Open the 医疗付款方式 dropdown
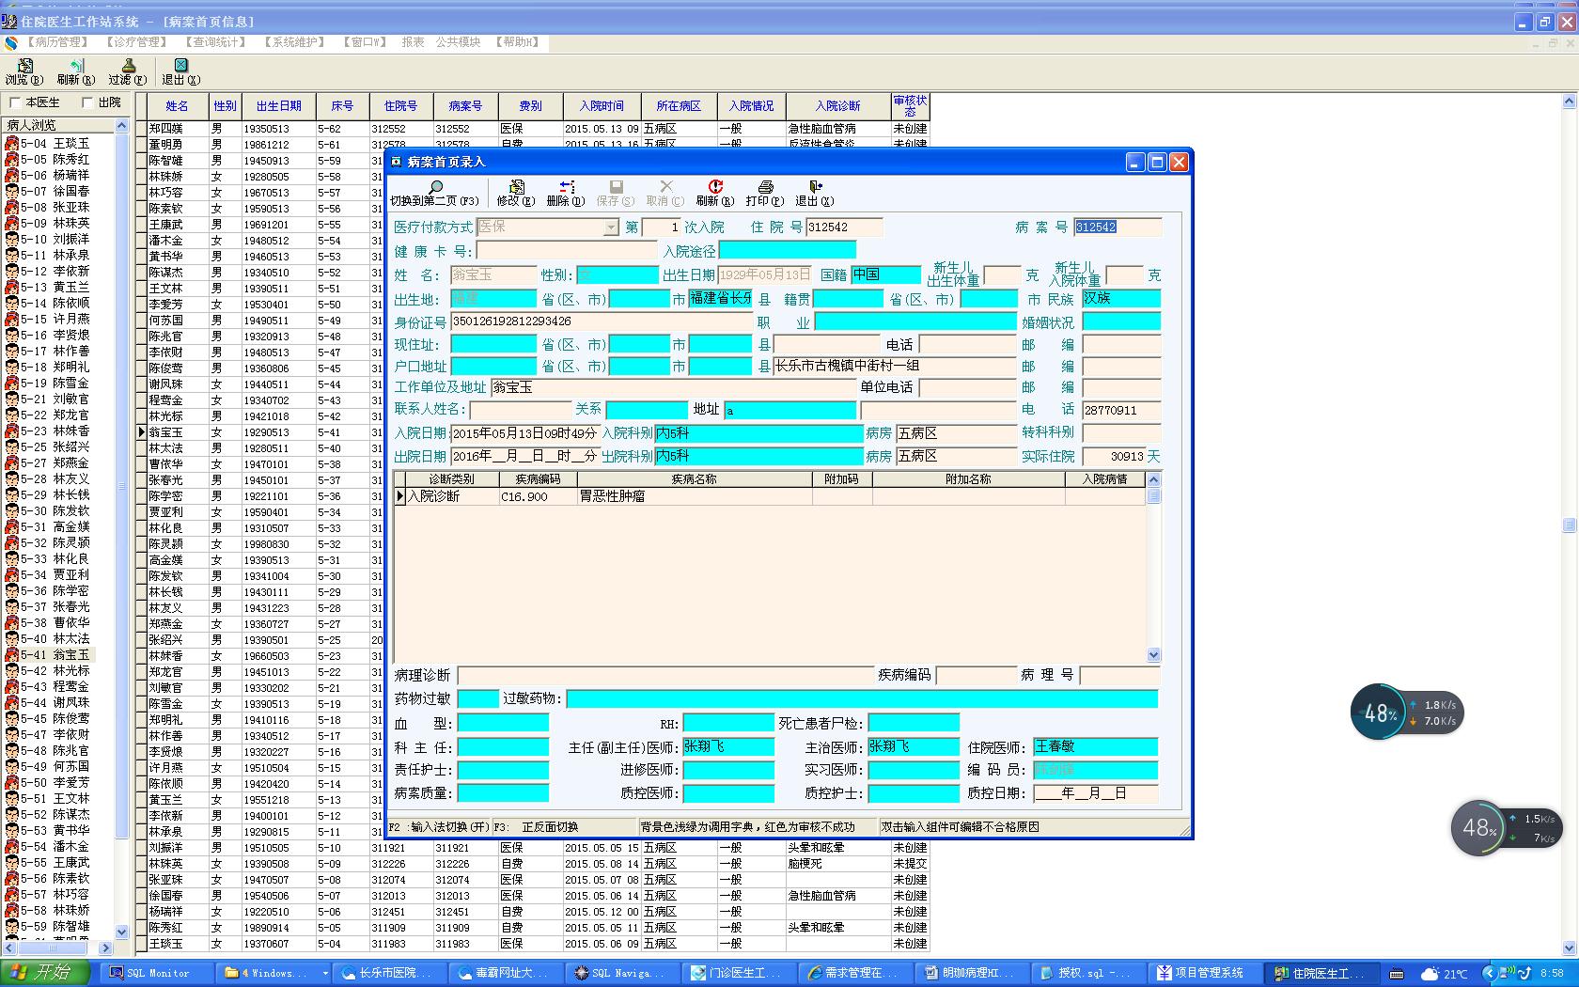The width and height of the screenshot is (1579, 987). (611, 227)
